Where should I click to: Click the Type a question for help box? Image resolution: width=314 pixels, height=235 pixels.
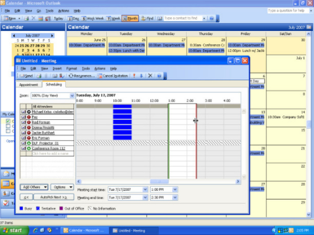tap(288, 10)
